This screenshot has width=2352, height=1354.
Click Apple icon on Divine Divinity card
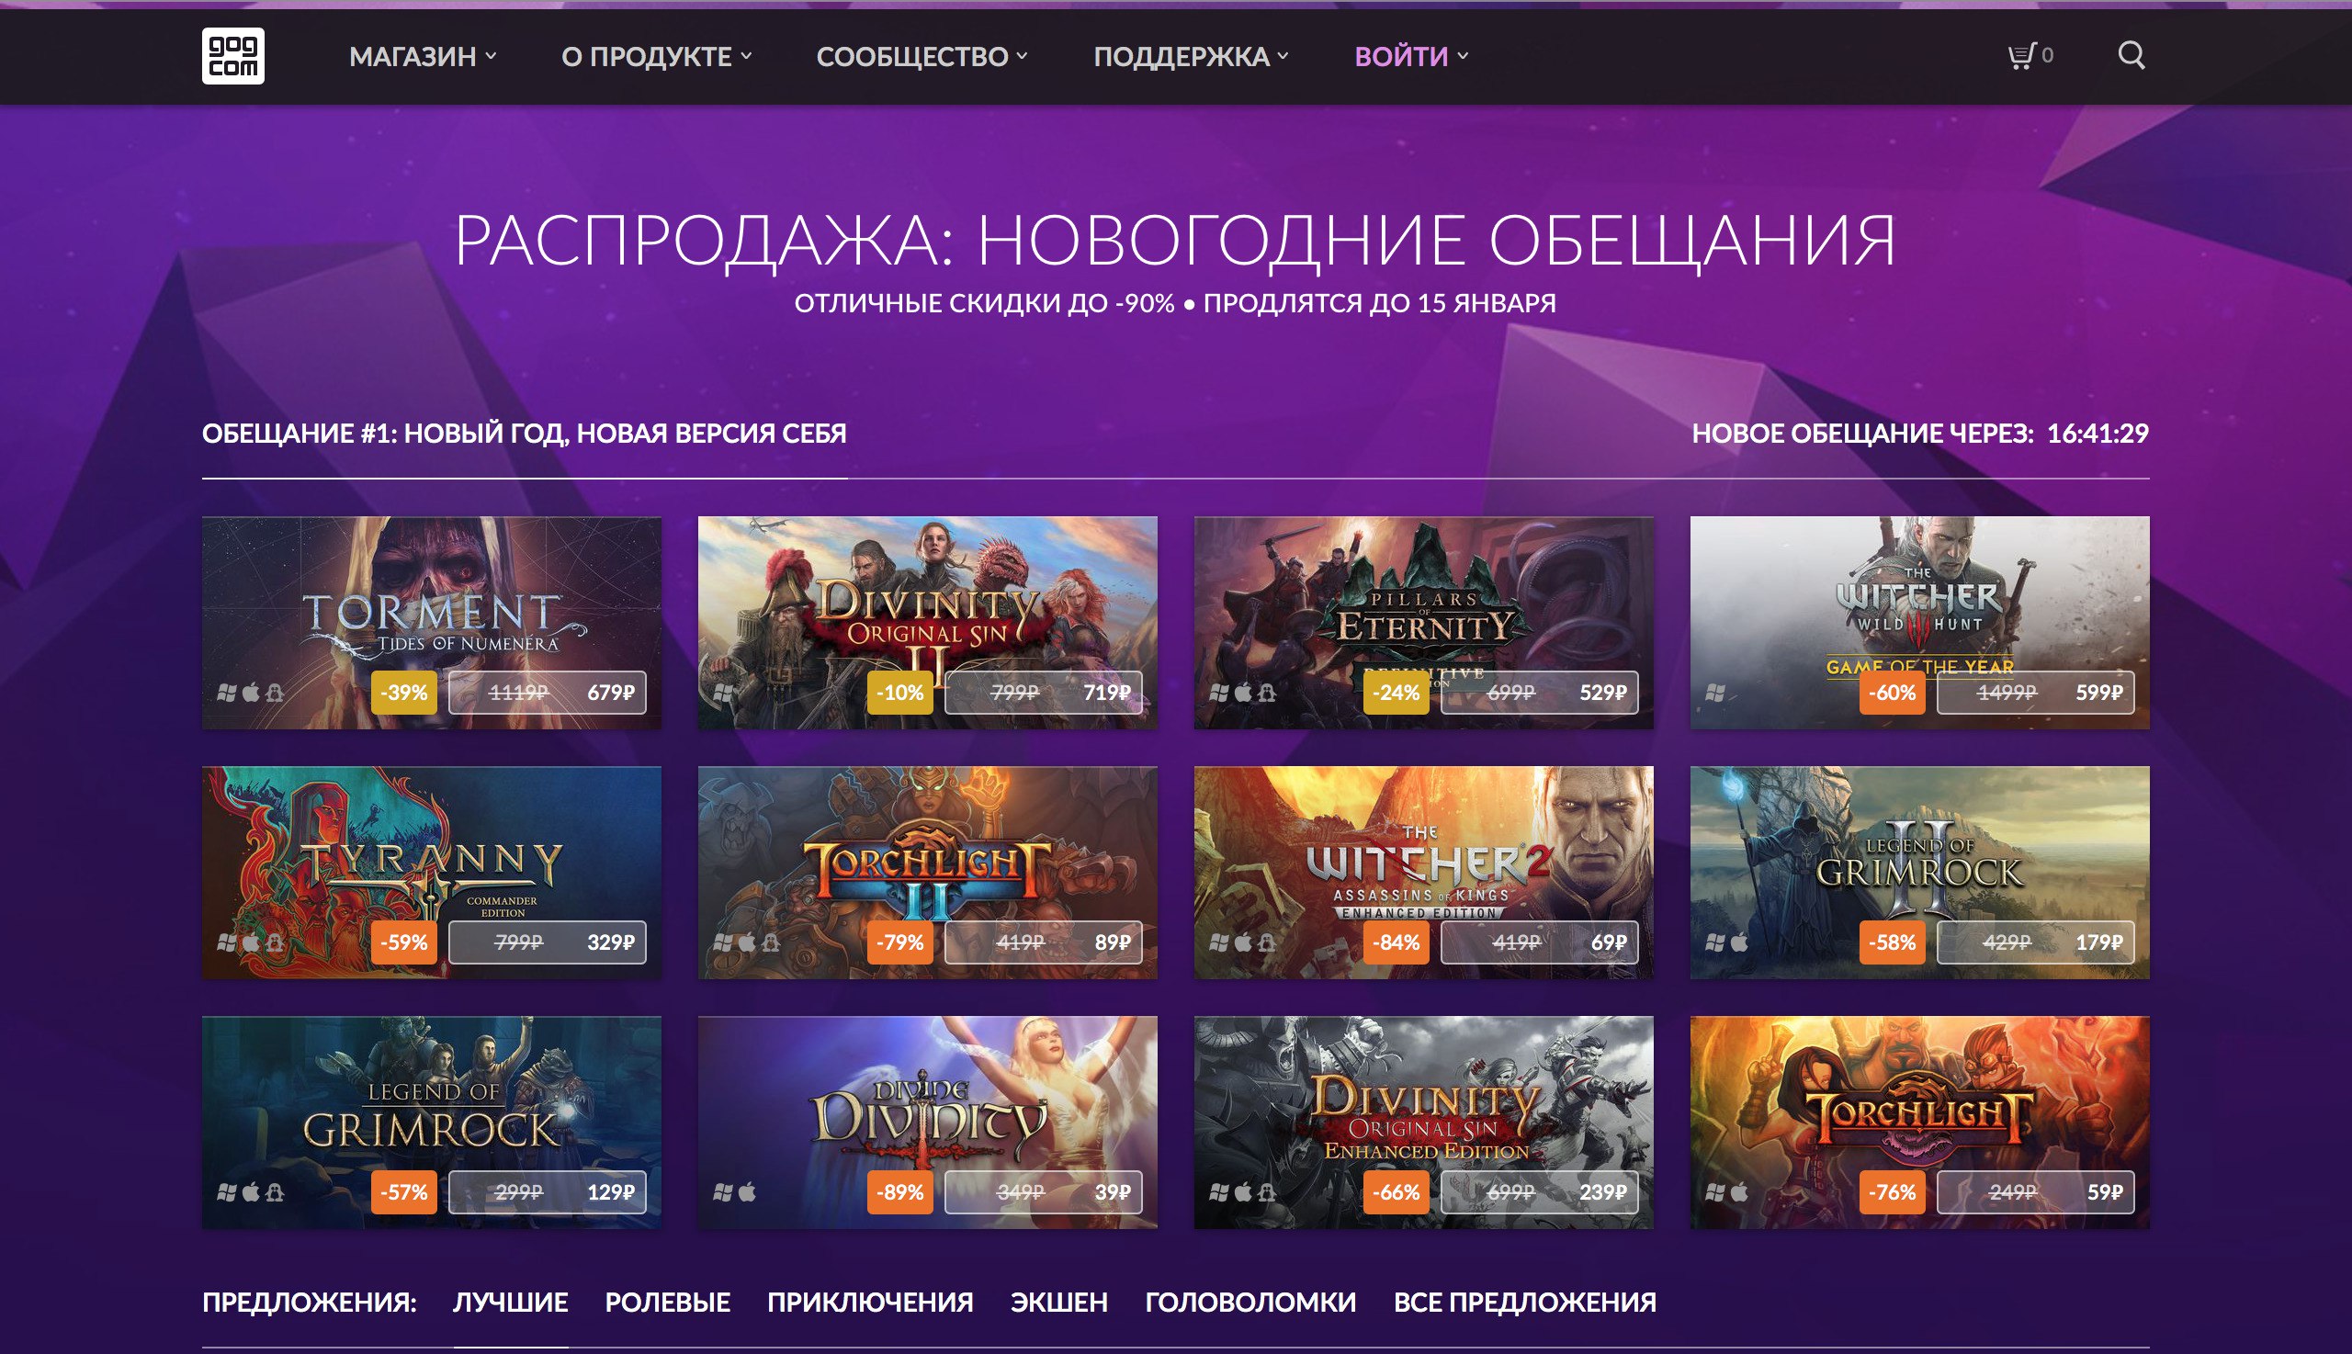point(747,1192)
